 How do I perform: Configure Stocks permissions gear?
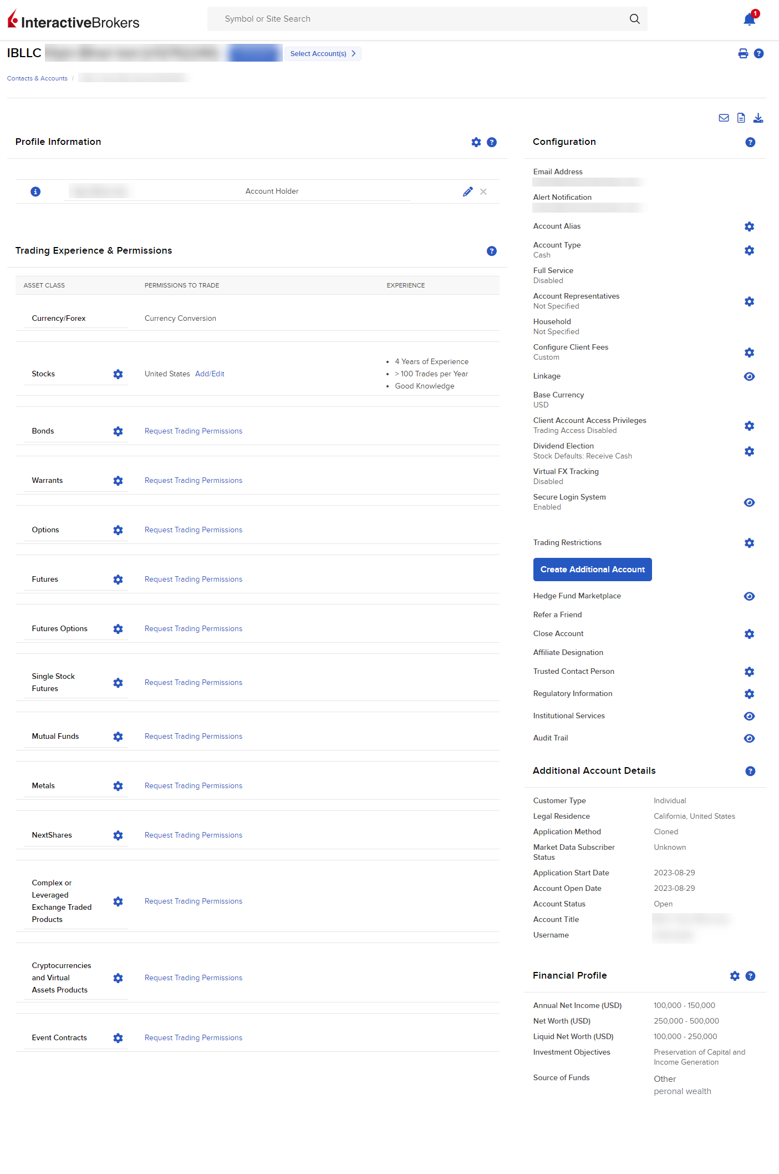pyautogui.click(x=118, y=374)
